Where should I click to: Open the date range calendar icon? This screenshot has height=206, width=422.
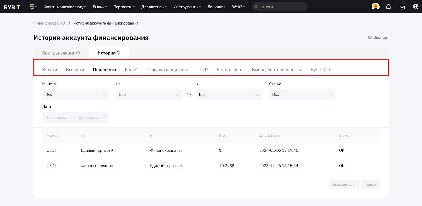point(104,117)
